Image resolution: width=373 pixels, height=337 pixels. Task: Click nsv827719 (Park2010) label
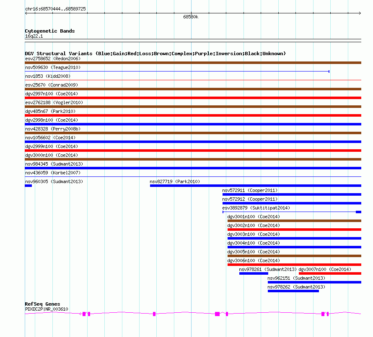tap(175, 181)
